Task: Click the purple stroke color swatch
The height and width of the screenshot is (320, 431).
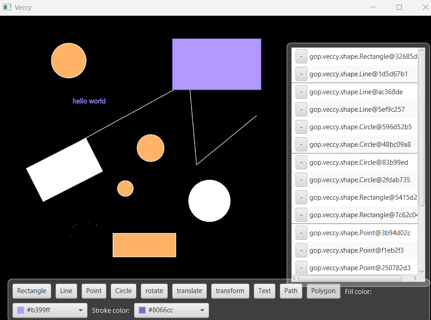Action: click(x=142, y=310)
